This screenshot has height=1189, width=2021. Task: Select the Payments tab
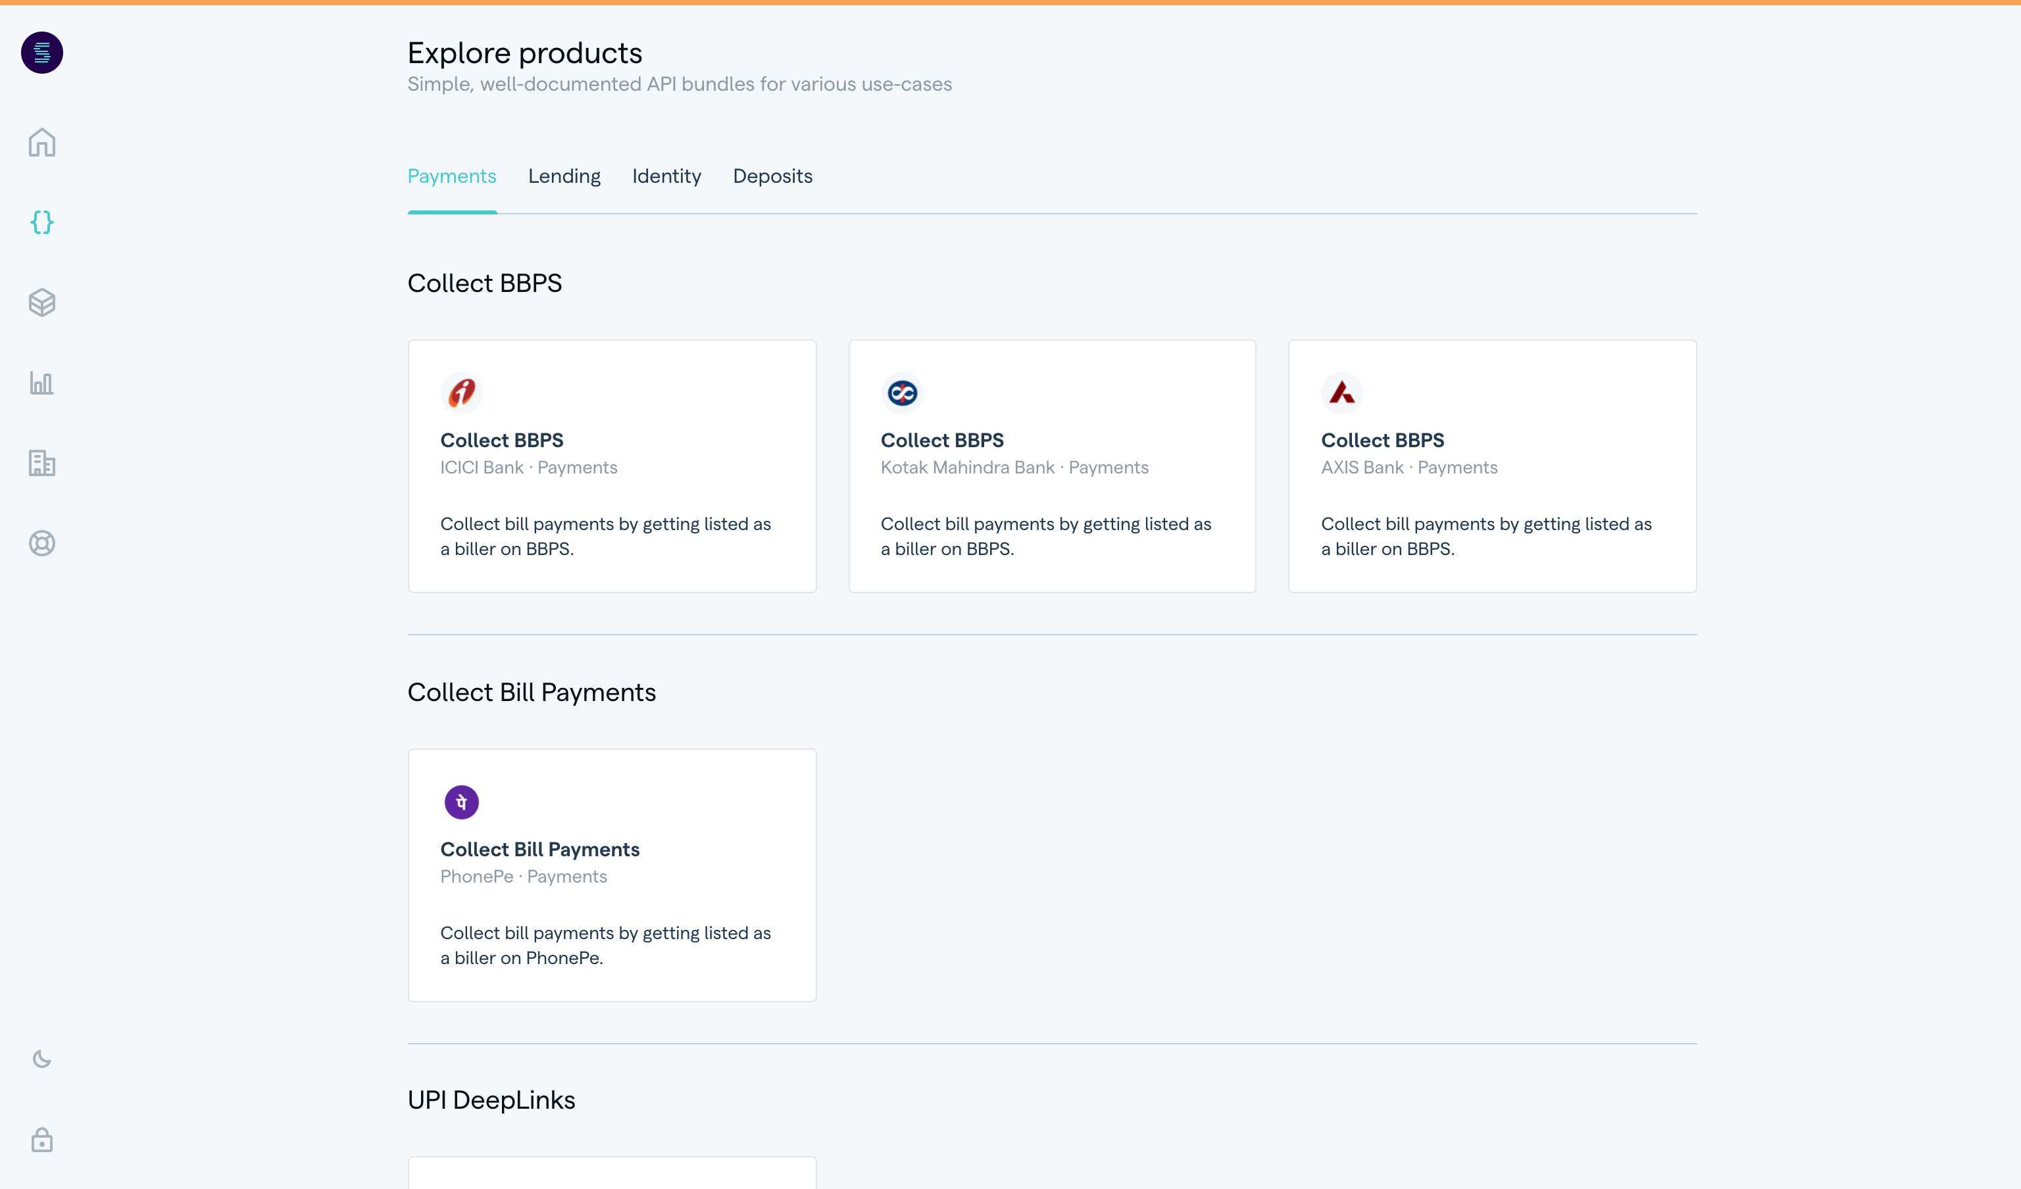[x=451, y=176]
